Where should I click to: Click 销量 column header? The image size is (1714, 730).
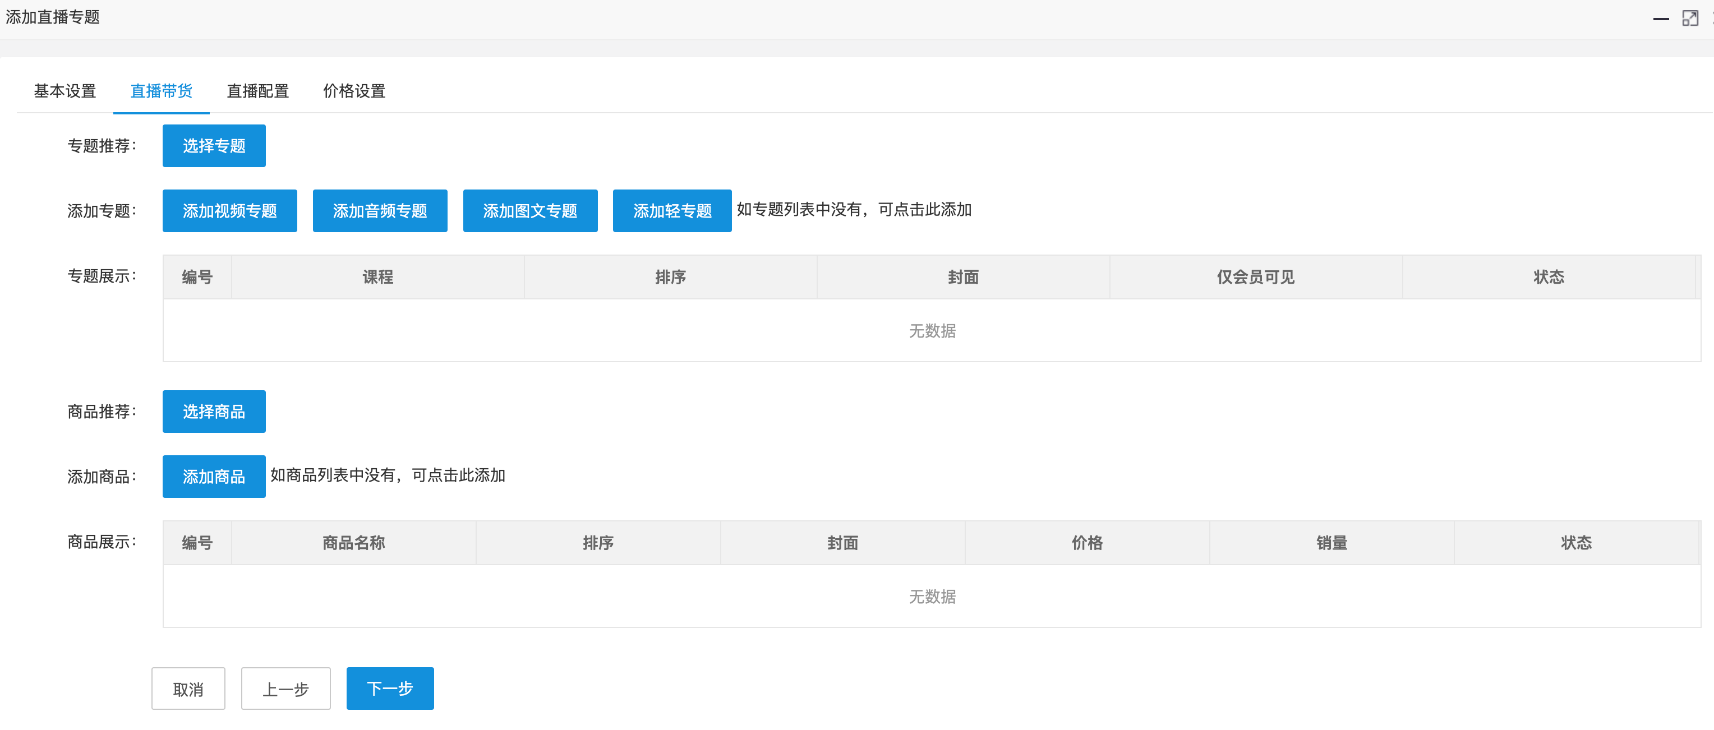point(1332,542)
